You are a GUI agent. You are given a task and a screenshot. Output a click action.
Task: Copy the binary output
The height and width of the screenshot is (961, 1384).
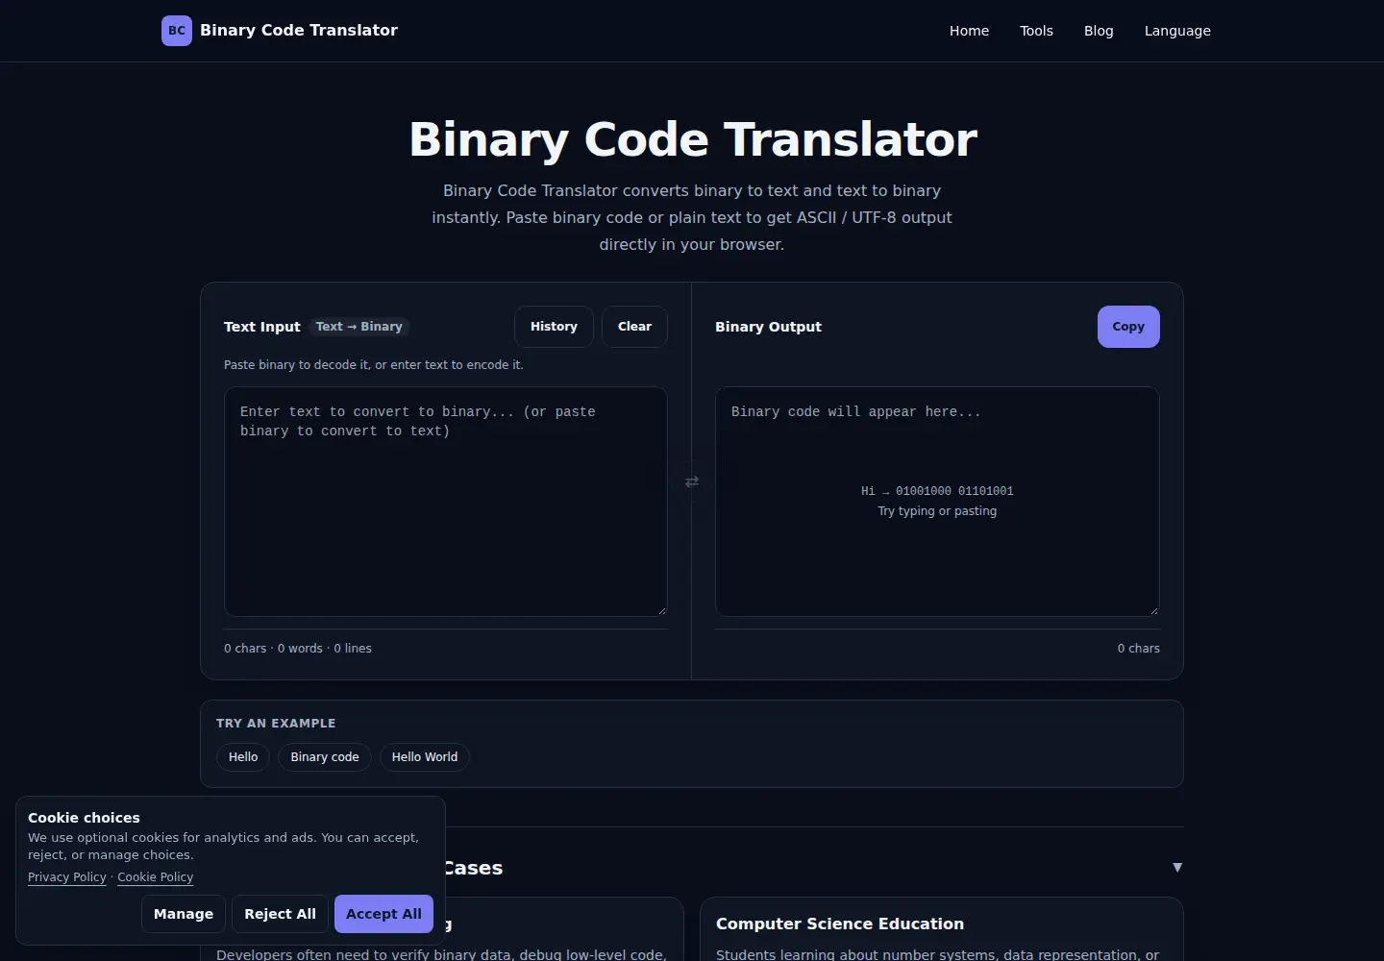click(x=1128, y=327)
